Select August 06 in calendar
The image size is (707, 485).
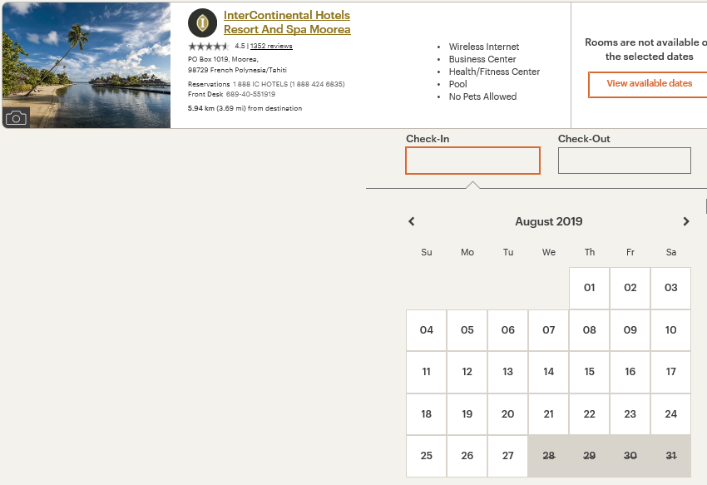(x=507, y=330)
